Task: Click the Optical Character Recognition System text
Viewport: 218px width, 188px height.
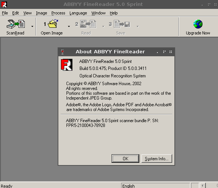Action: [x=113, y=76]
